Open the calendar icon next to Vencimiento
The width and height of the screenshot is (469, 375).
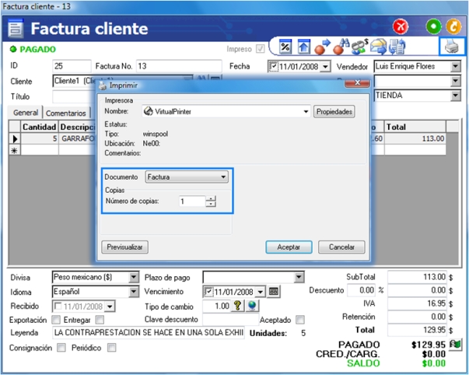coord(274,292)
